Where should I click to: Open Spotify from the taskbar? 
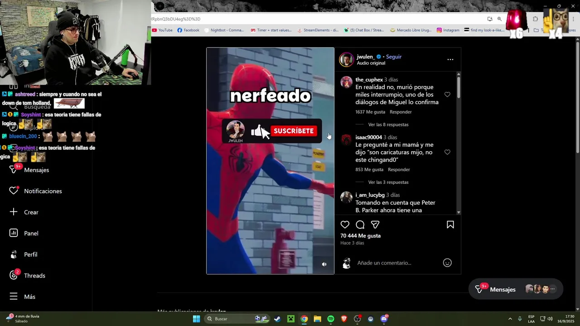tap(331, 319)
